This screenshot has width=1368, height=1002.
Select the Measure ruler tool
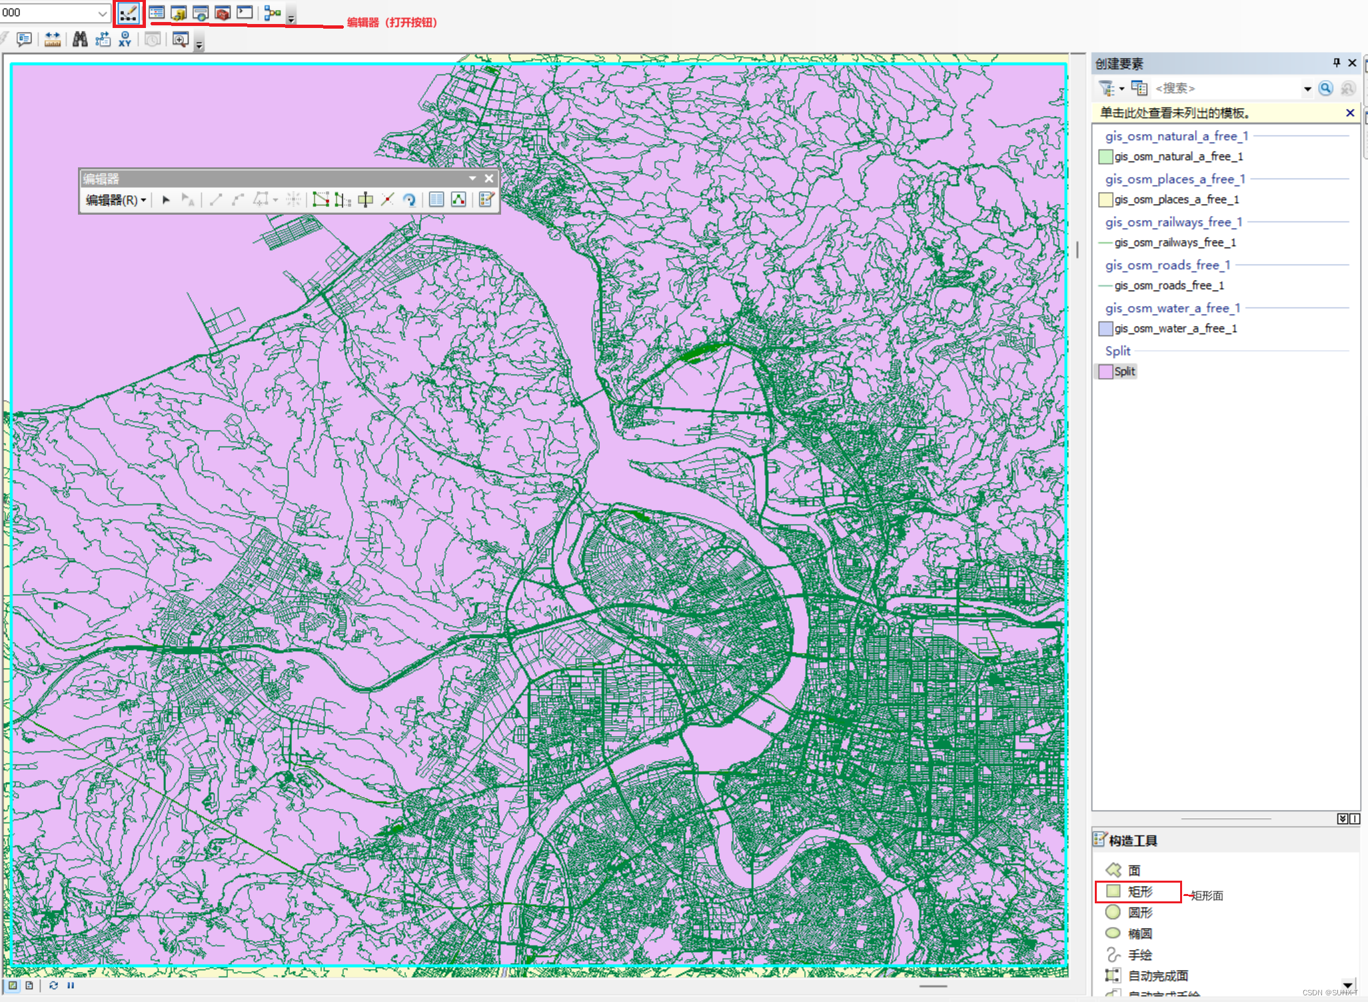(x=53, y=39)
